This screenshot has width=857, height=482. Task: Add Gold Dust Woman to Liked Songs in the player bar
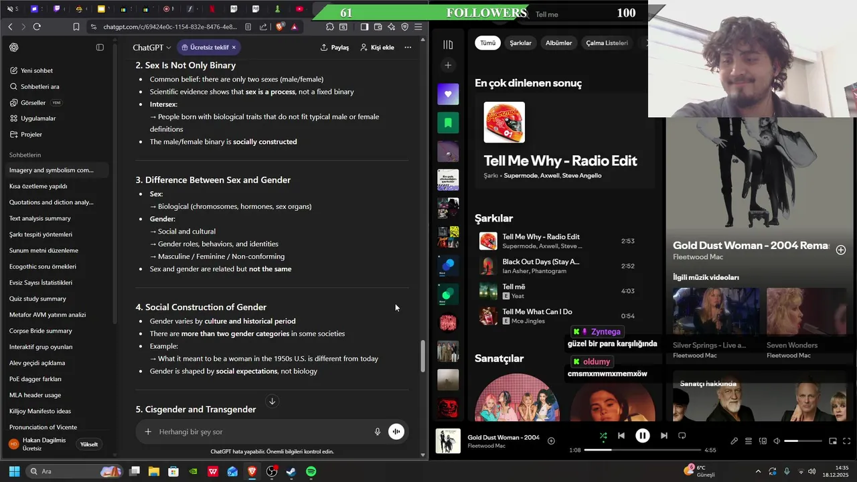pyautogui.click(x=551, y=440)
